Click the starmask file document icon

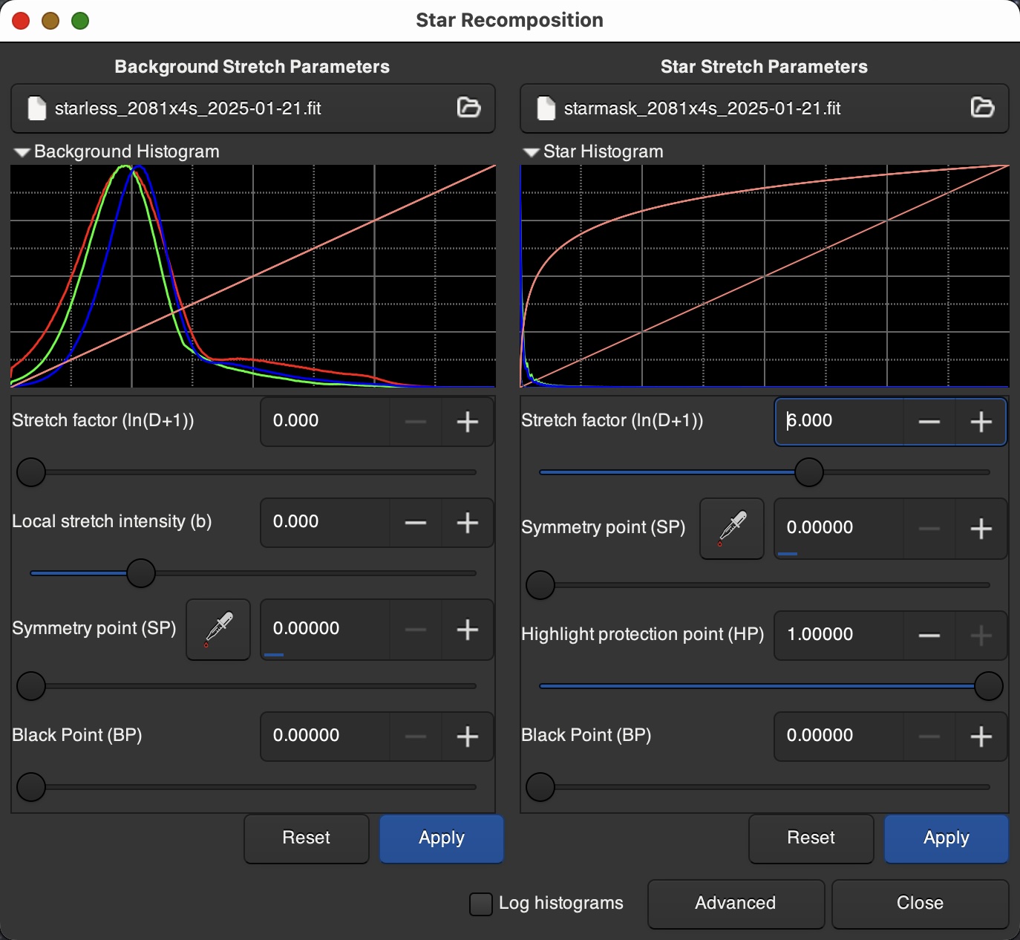coord(546,108)
